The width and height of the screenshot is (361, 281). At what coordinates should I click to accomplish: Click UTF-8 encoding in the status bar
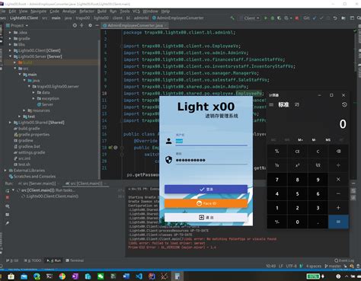pyautogui.click(x=291, y=266)
